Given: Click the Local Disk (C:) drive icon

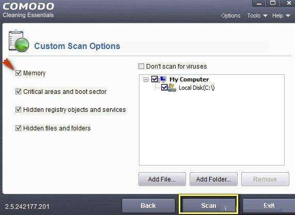Looking at the screenshot, I should tap(172, 88).
